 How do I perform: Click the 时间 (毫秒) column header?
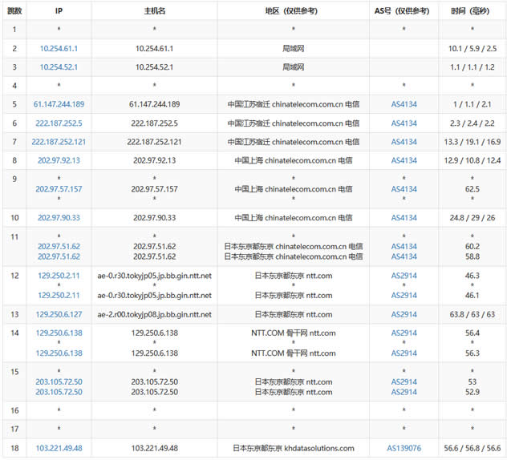(x=472, y=10)
